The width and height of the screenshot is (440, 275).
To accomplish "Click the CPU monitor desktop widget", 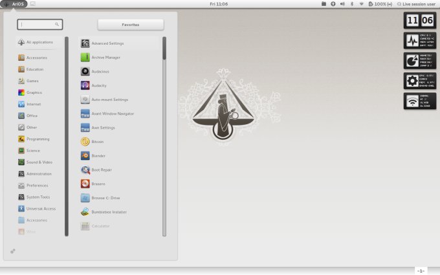I will 420,40.
